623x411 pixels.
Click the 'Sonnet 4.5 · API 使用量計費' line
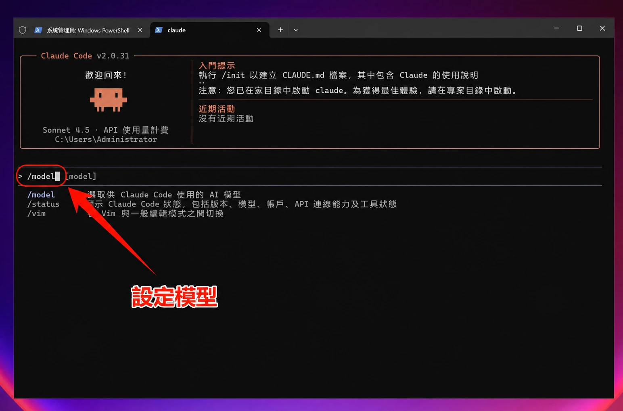(106, 130)
